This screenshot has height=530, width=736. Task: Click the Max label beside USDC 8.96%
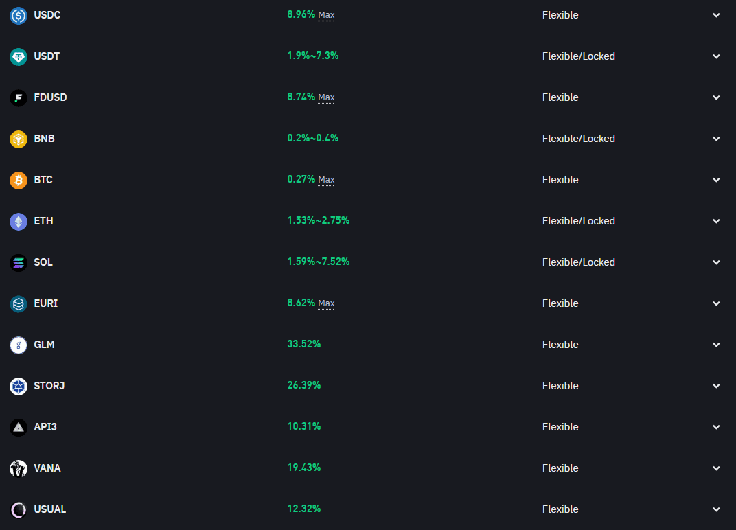[326, 15]
